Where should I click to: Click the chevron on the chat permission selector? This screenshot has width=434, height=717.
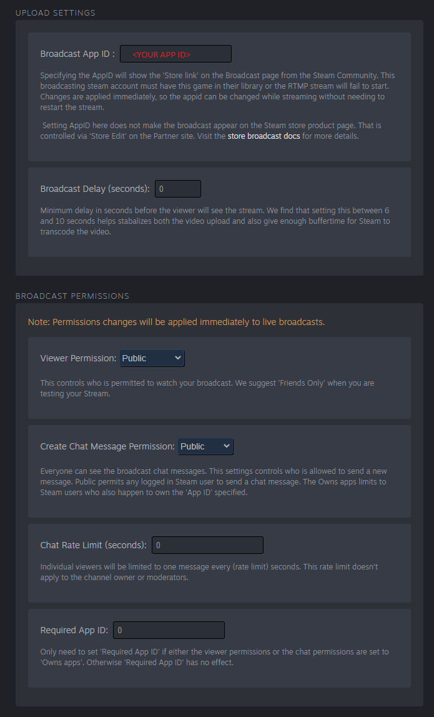pos(226,446)
